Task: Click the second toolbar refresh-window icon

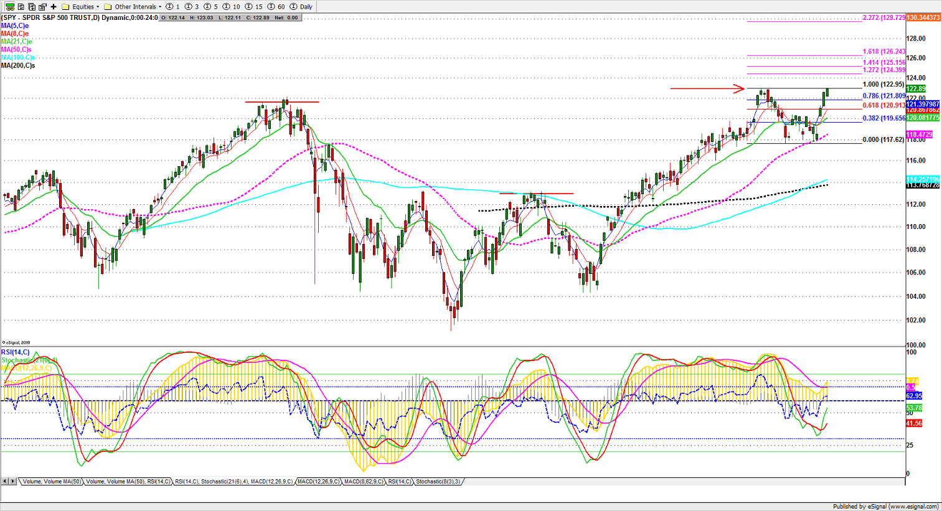Action: (x=21, y=6)
